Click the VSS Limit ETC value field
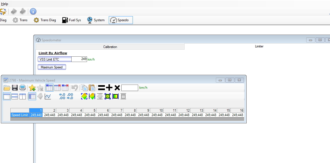This screenshot has width=330, height=163. 79,59
